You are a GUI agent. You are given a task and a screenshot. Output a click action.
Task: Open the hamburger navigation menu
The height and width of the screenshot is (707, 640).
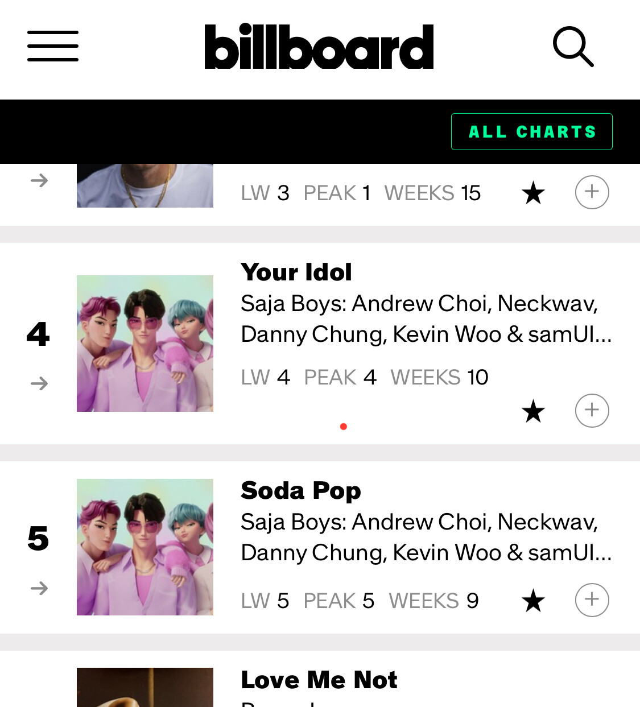[53, 46]
